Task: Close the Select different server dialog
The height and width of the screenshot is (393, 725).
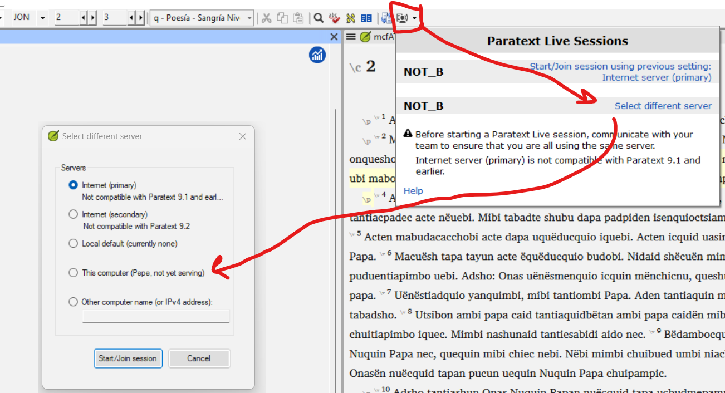Action: [243, 136]
